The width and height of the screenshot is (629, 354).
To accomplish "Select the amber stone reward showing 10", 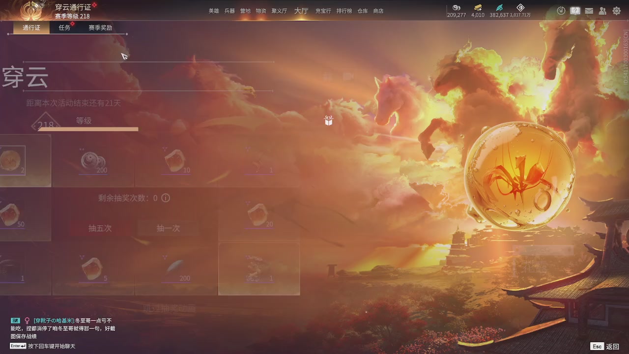I will pos(176,161).
